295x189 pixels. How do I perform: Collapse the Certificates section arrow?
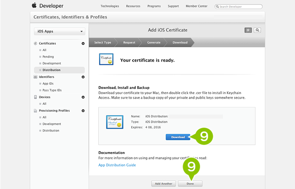(x=83, y=43)
